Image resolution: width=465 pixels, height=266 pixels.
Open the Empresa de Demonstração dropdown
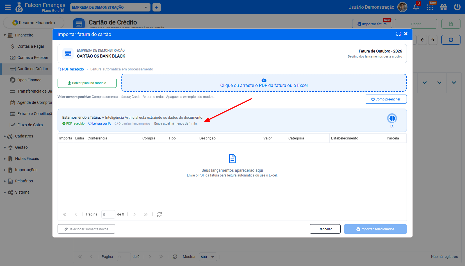(x=110, y=7)
